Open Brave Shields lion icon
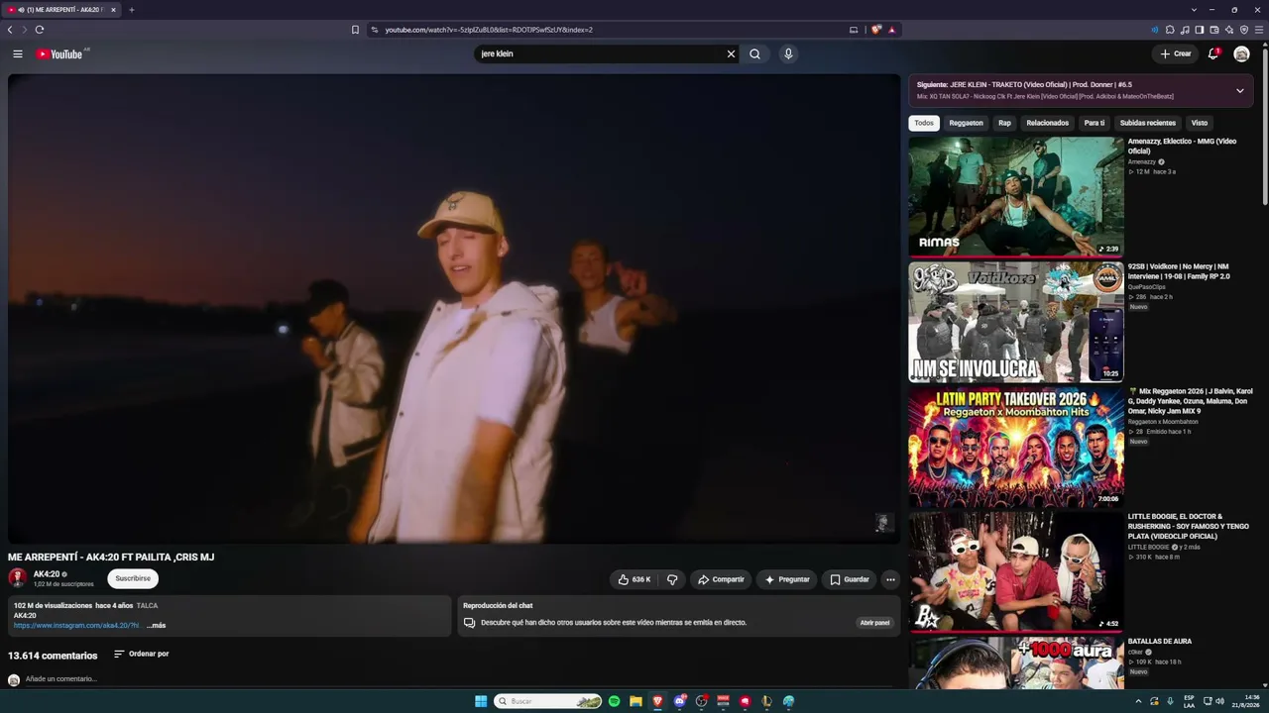Image resolution: width=1269 pixels, height=713 pixels. pyautogui.click(x=876, y=30)
